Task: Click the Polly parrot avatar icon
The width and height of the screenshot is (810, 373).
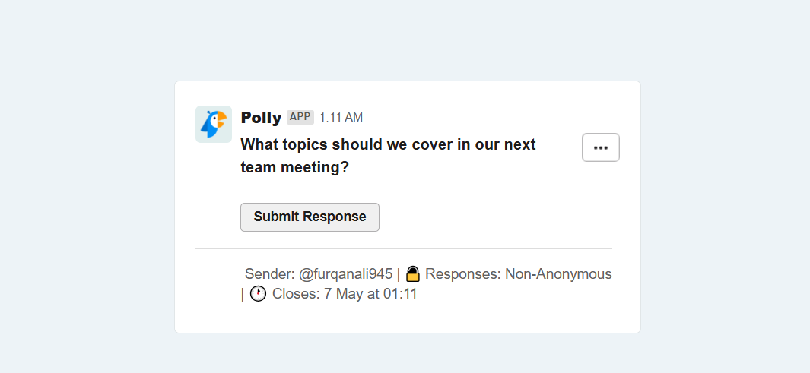Action: tap(214, 125)
